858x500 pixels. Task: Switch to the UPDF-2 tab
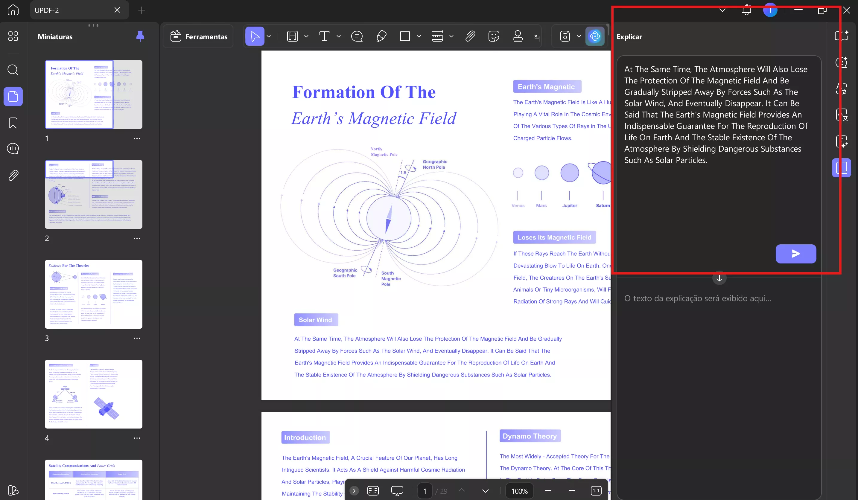click(71, 10)
